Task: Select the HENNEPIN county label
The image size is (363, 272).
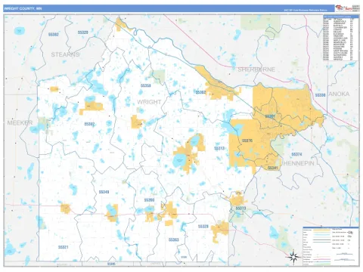Action: click(x=299, y=163)
